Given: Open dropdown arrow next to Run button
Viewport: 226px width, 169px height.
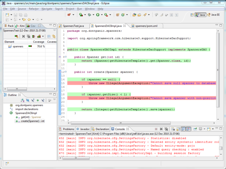Looking at the screenshot, I should (x=102, y=15).
